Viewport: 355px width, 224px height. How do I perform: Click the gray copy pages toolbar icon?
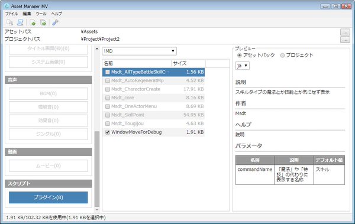click(x=9, y=22)
